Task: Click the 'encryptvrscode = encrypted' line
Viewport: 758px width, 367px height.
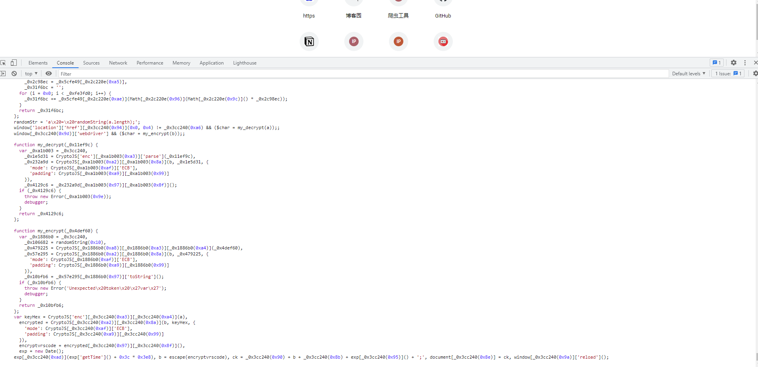Action: [x=102, y=346]
